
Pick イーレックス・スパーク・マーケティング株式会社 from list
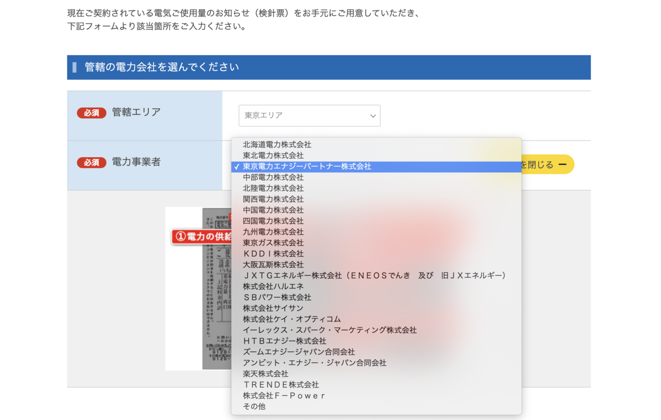[x=376, y=330]
